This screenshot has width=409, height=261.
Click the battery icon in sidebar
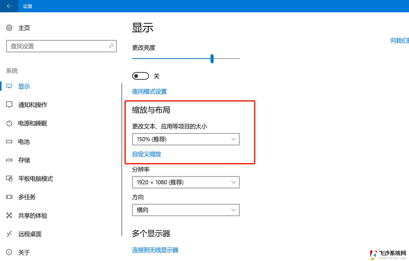9,142
